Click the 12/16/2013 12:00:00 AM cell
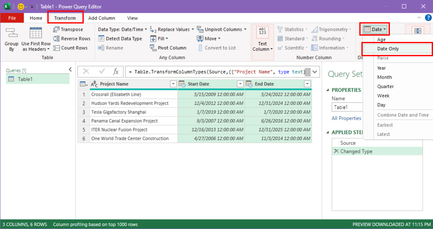The width and height of the screenshot is (433, 229). (x=211, y=130)
